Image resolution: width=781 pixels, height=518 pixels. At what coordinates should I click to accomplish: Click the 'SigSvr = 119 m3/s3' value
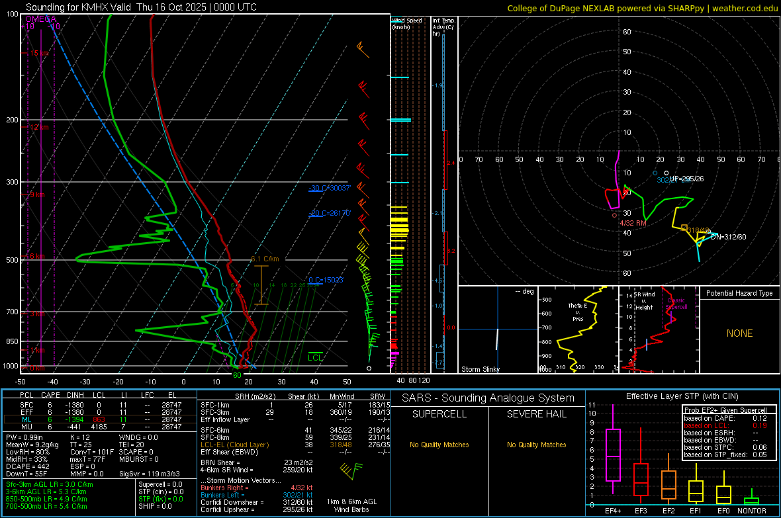pyautogui.click(x=150, y=474)
